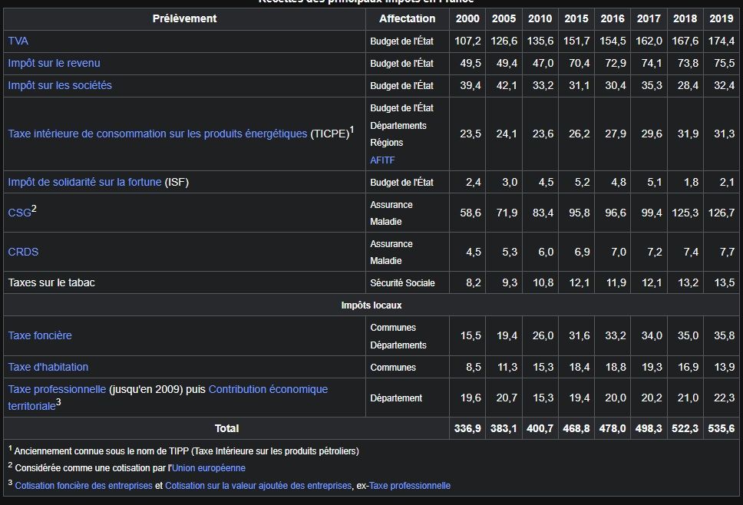Click the Impôts locaux section header row
The width and height of the screenshot is (743, 505).
[x=371, y=305]
